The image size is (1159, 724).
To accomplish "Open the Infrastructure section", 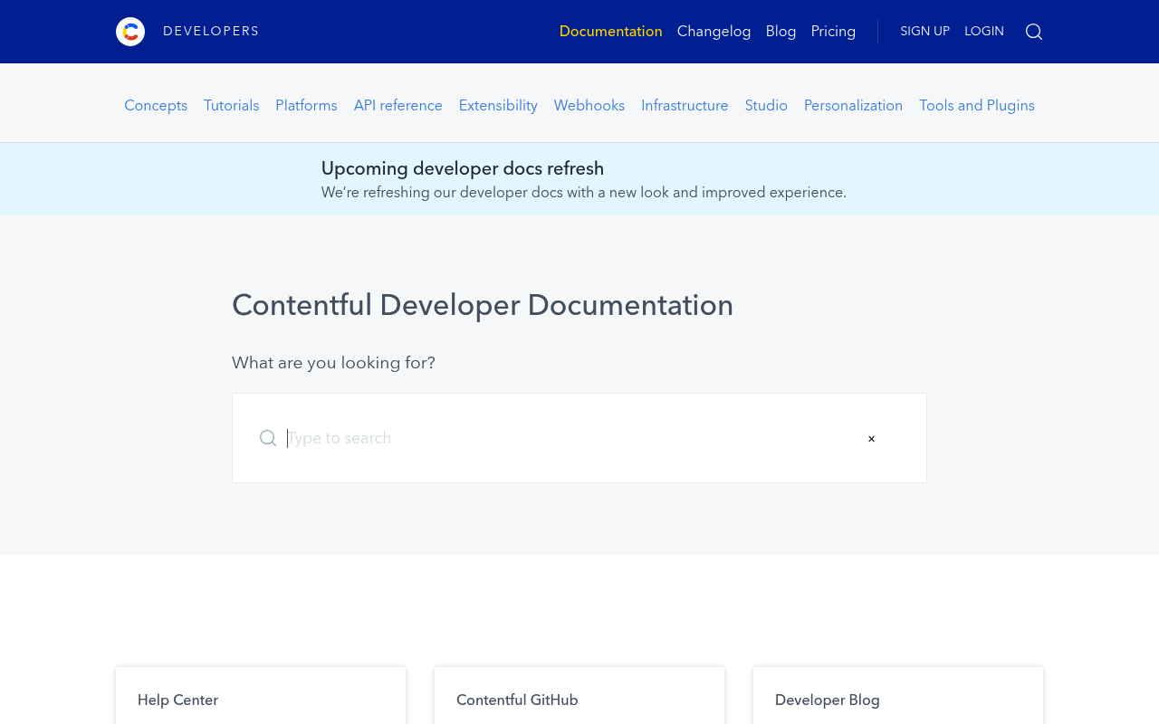I will tap(685, 106).
